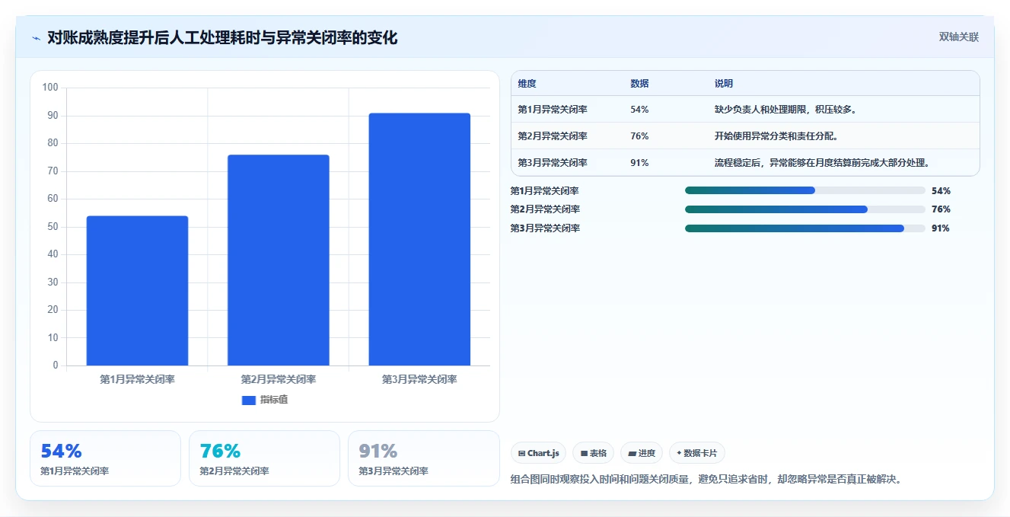
Task: Click the 76% progress bar for 第2月
Action: (x=804, y=209)
